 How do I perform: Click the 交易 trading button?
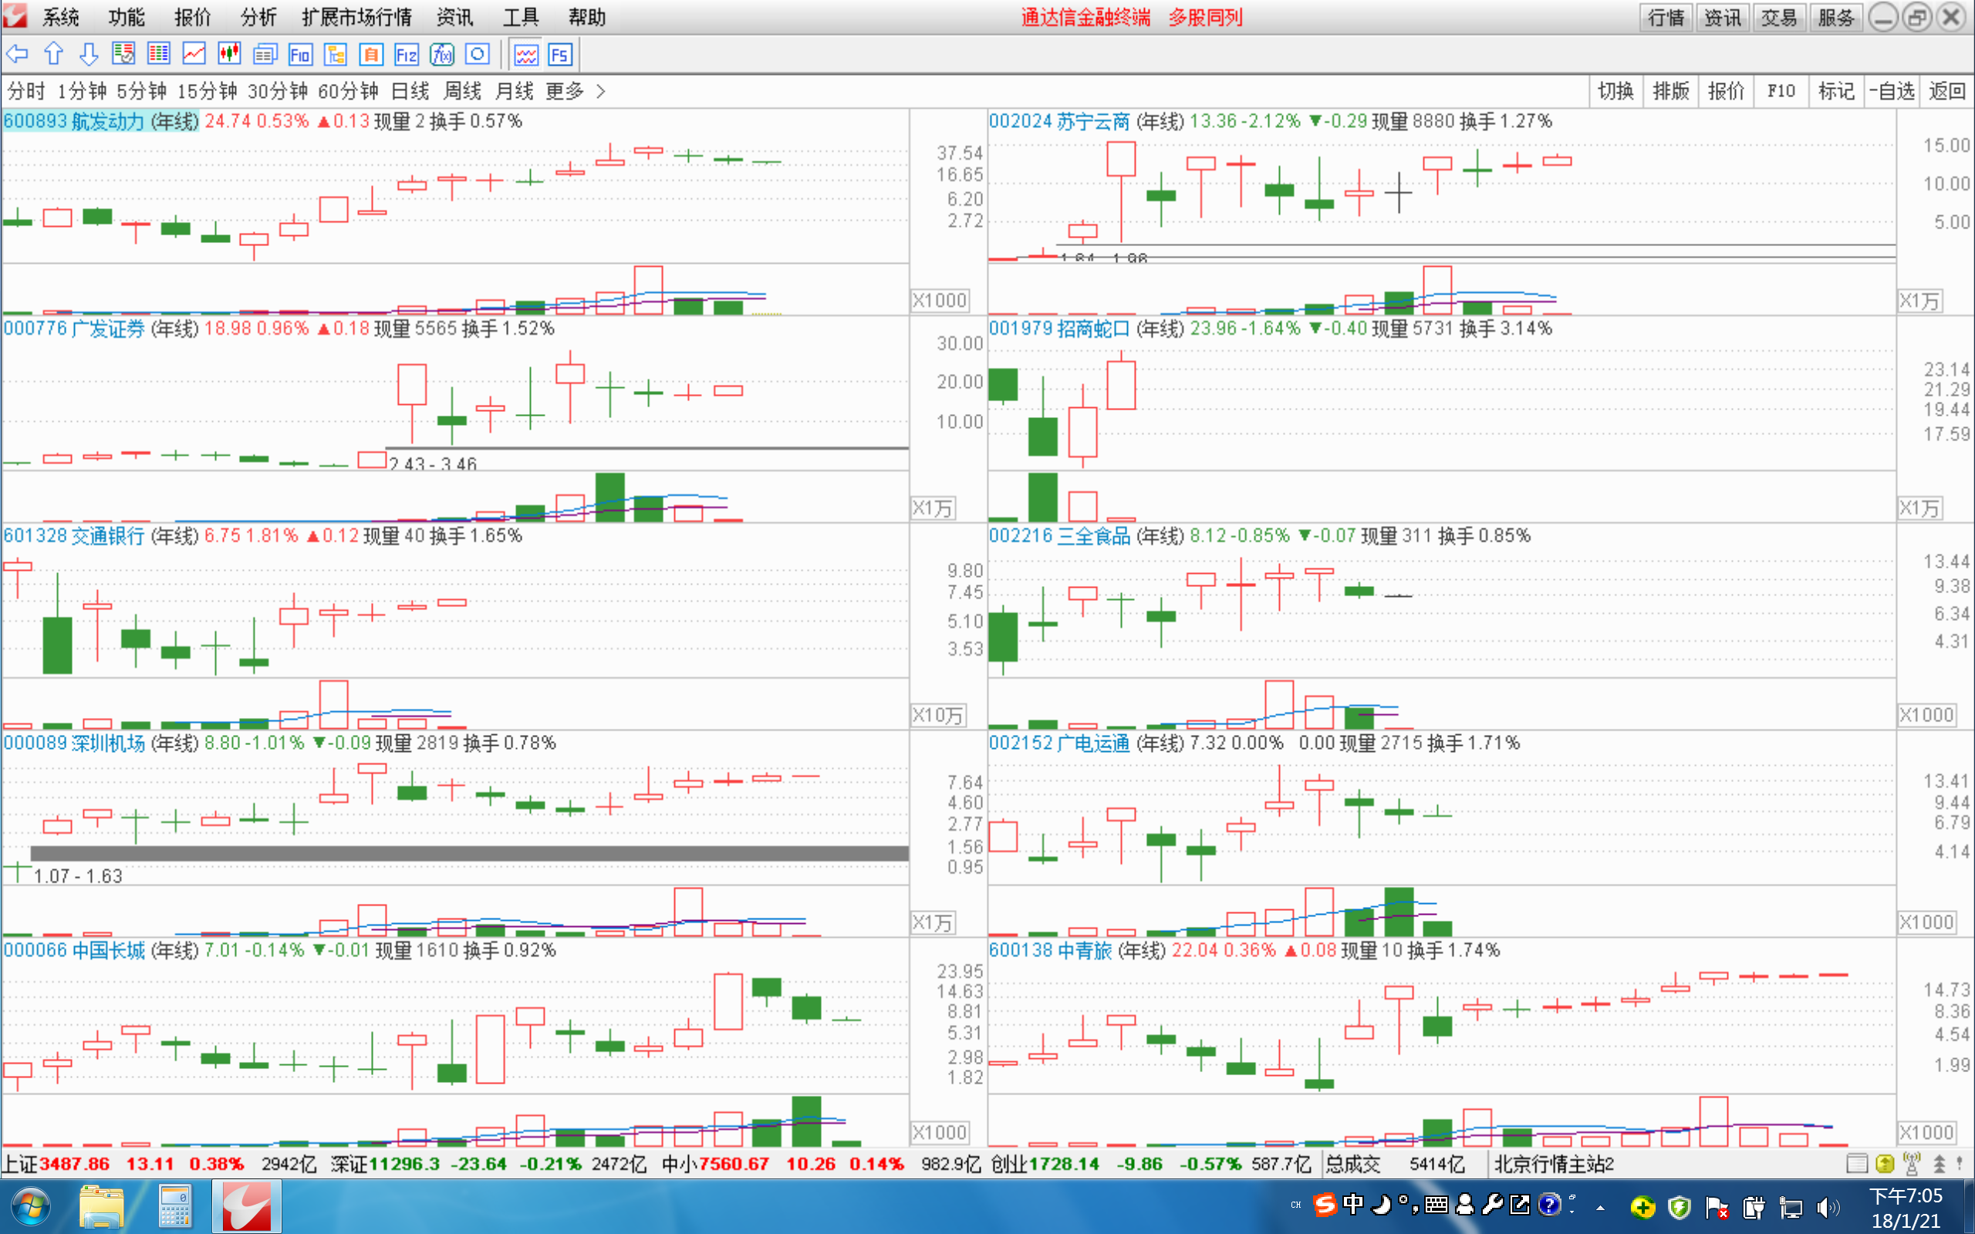tap(1778, 17)
